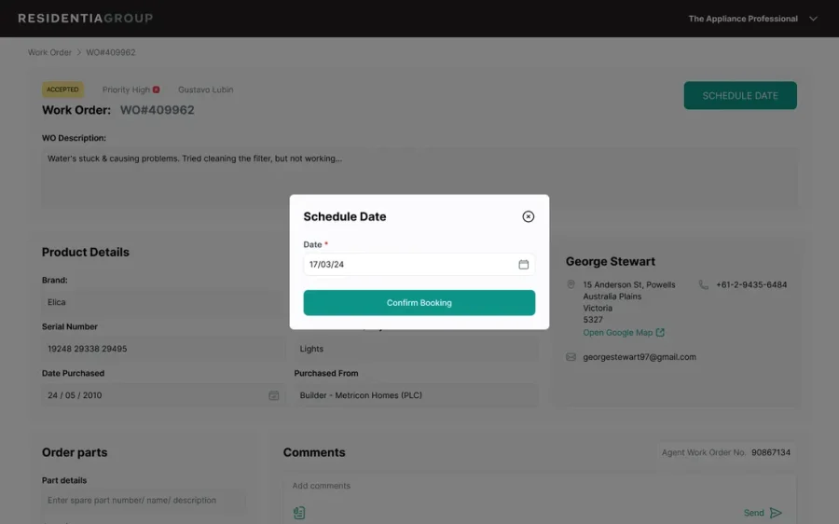The width and height of the screenshot is (839, 524).
Task: Click Agent Work Order No. 90867134
Action: [725, 452]
